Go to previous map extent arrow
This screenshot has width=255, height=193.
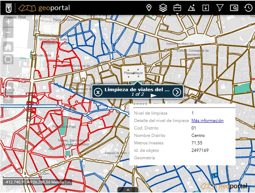pyautogui.click(x=8, y=88)
